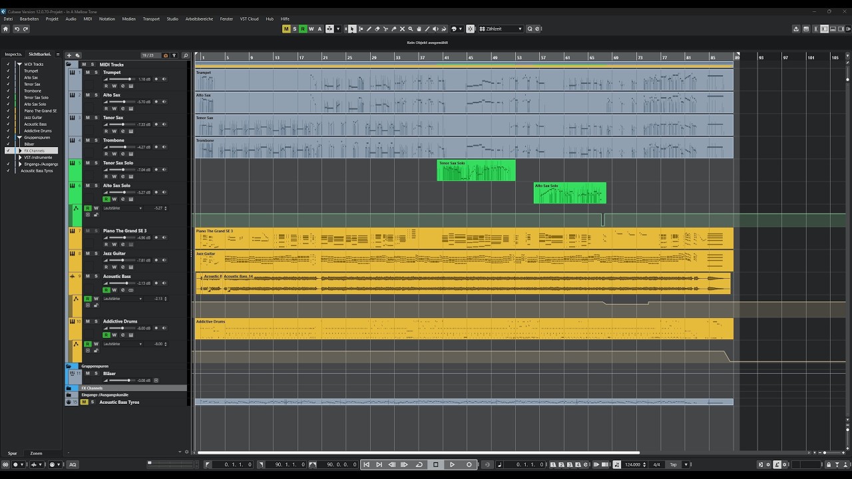The width and height of the screenshot is (852, 479).
Task: Click the Tap tempo button
Action: tap(674, 464)
